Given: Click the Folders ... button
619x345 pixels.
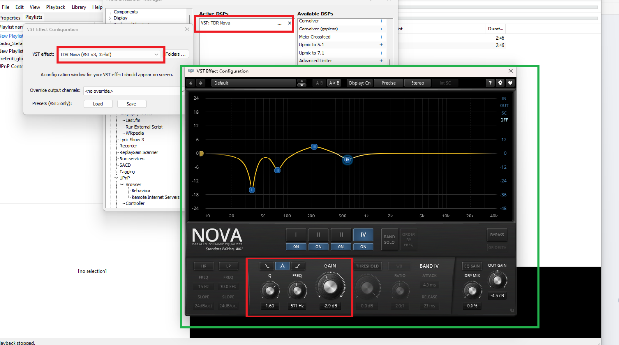Looking at the screenshot, I should [x=176, y=54].
